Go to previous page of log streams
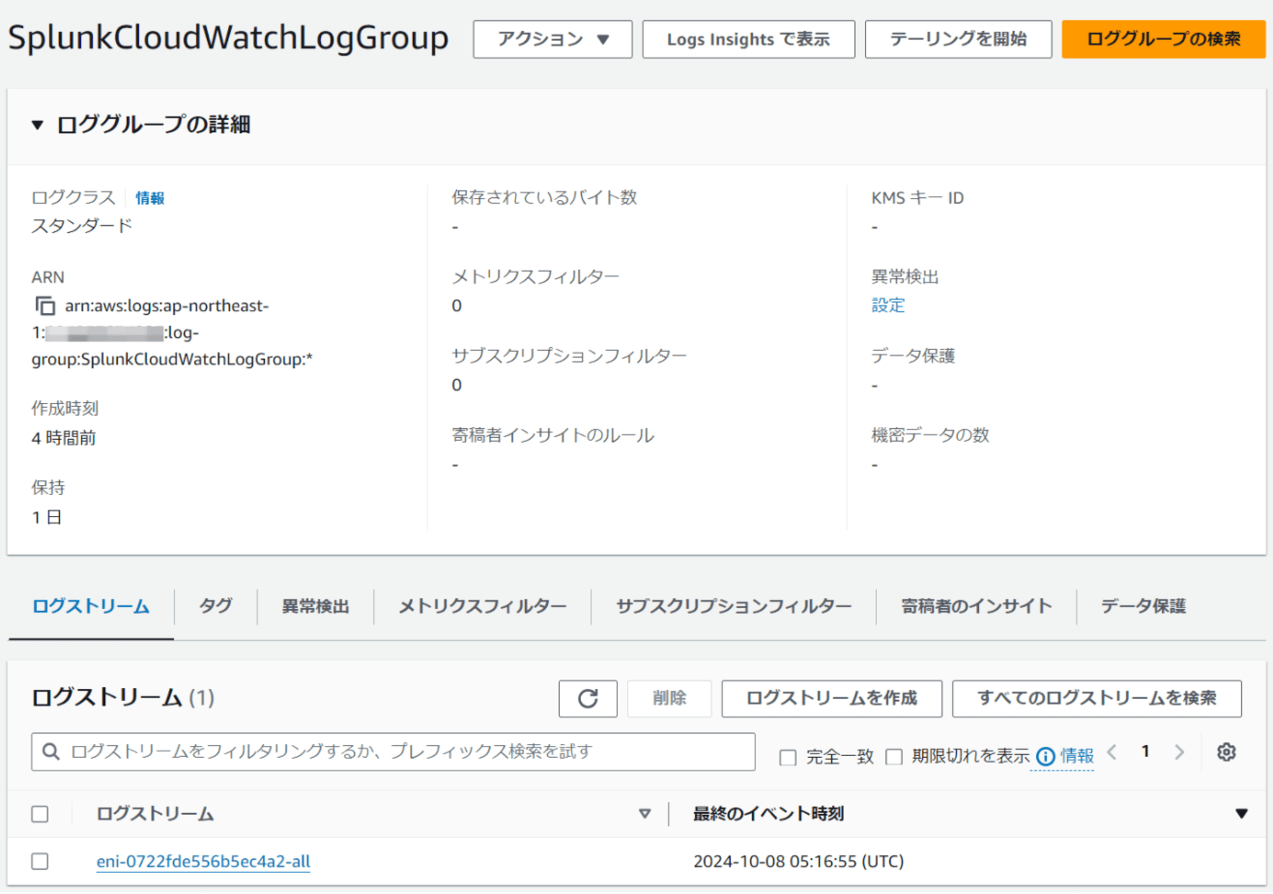The height and width of the screenshot is (894, 1273). pos(1112,752)
